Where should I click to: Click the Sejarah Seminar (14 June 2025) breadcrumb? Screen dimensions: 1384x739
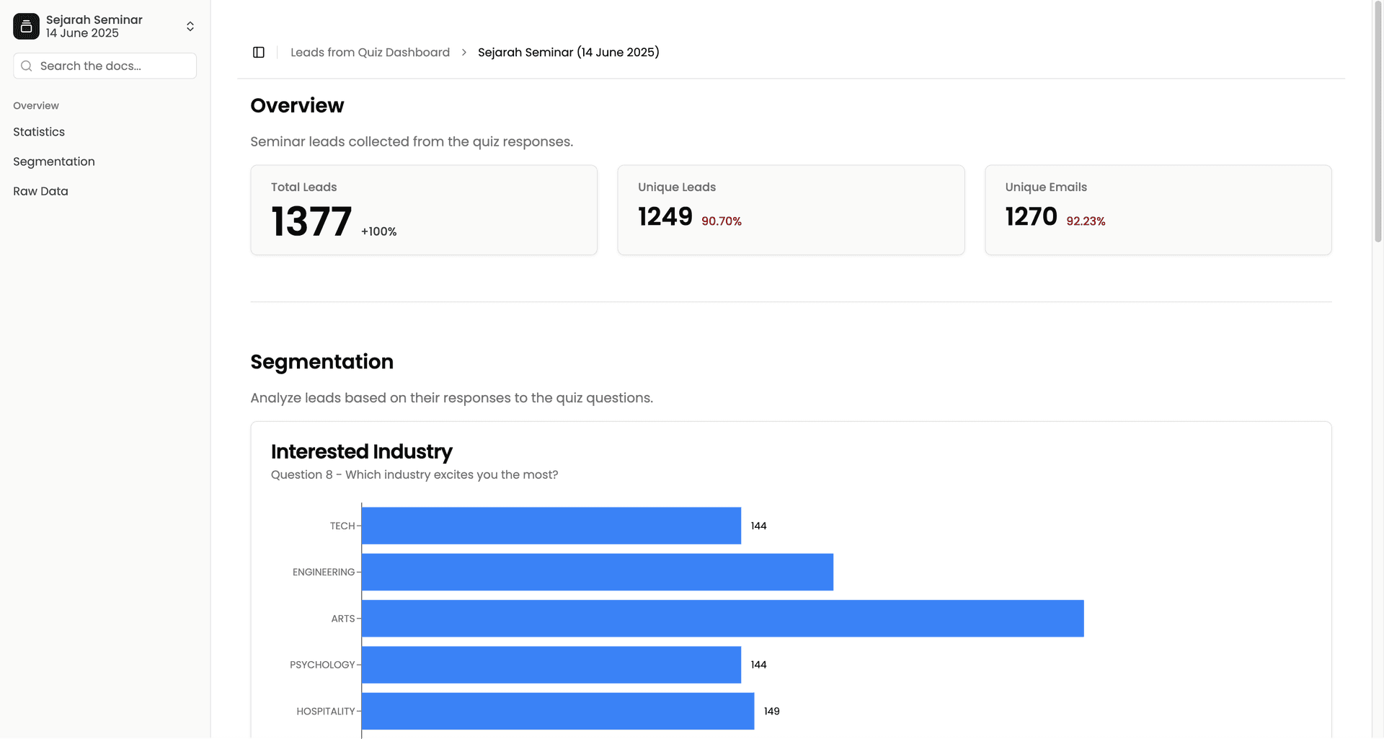(569, 52)
